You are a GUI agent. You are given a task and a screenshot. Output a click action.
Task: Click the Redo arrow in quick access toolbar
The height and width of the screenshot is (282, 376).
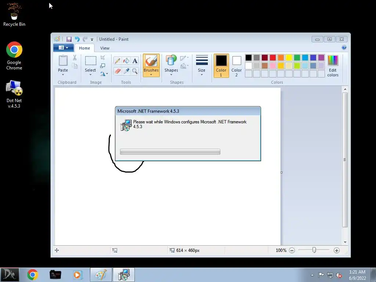(85, 39)
